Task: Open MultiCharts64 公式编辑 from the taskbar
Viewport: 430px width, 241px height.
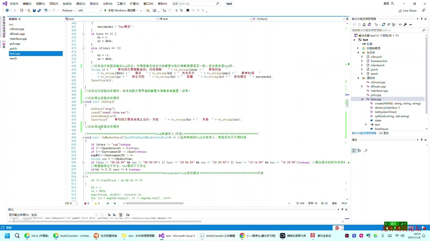Action: click(217, 236)
